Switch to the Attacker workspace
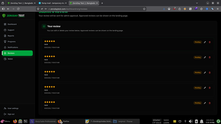 click(157, 121)
